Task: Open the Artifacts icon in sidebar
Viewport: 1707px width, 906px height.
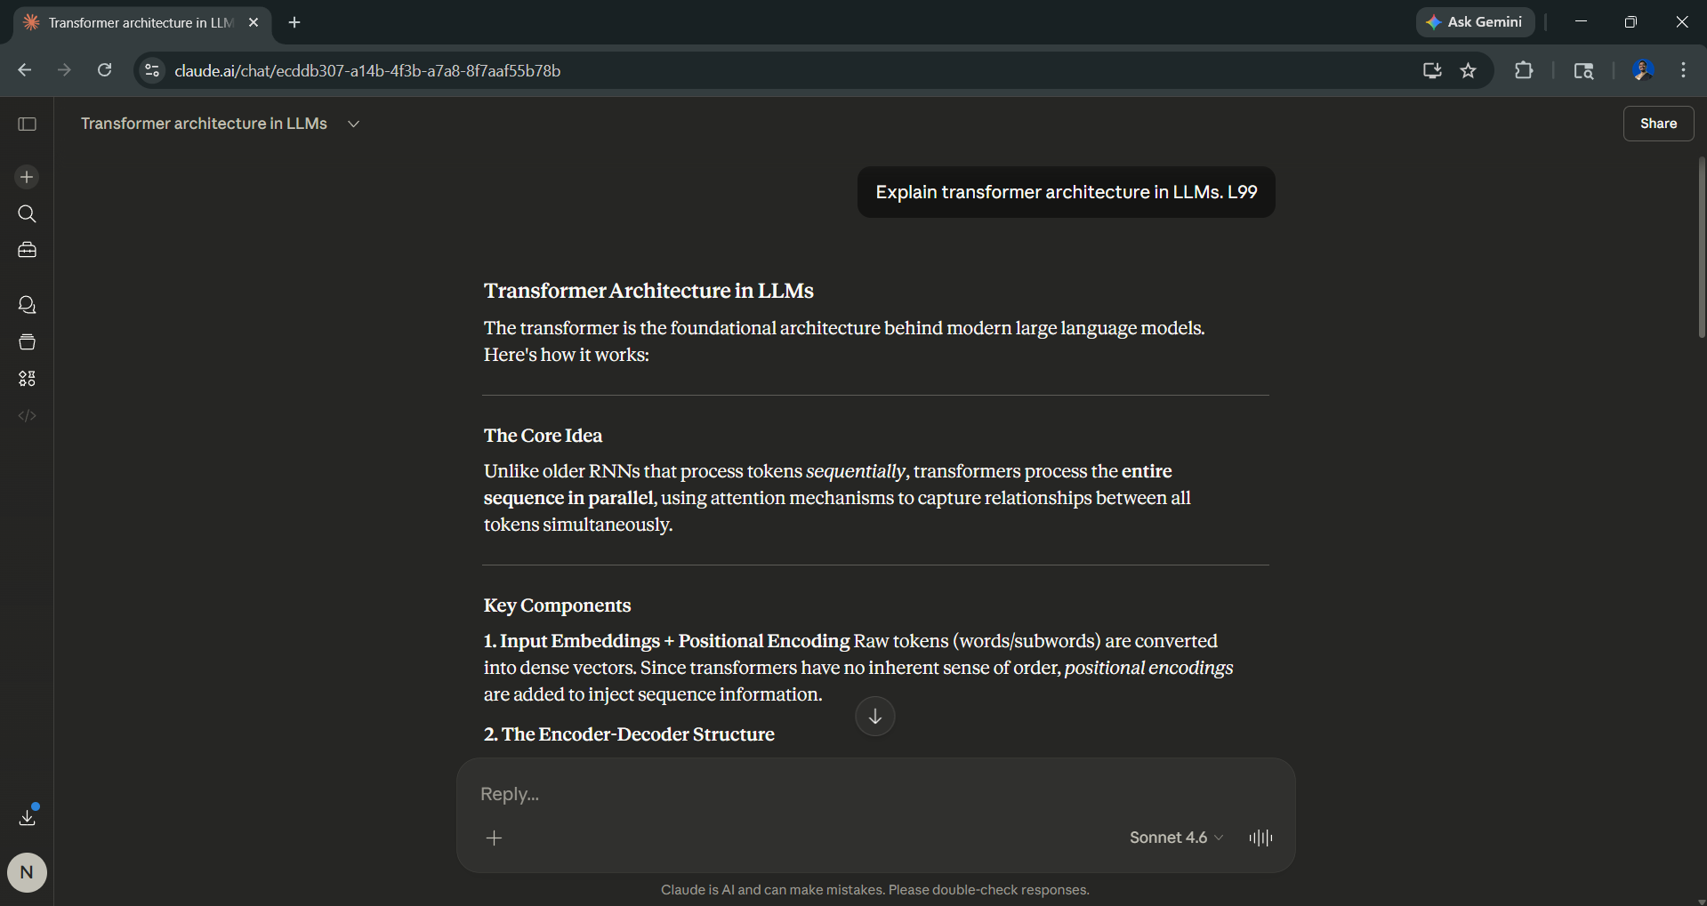Action: [x=27, y=379]
